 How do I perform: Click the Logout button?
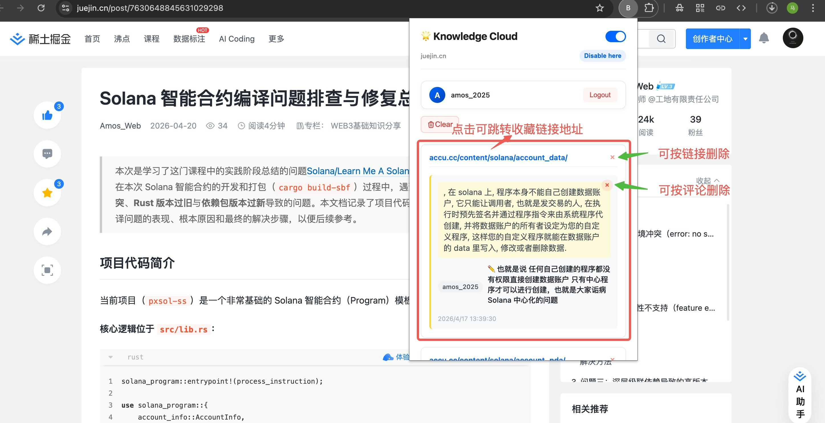tap(600, 95)
